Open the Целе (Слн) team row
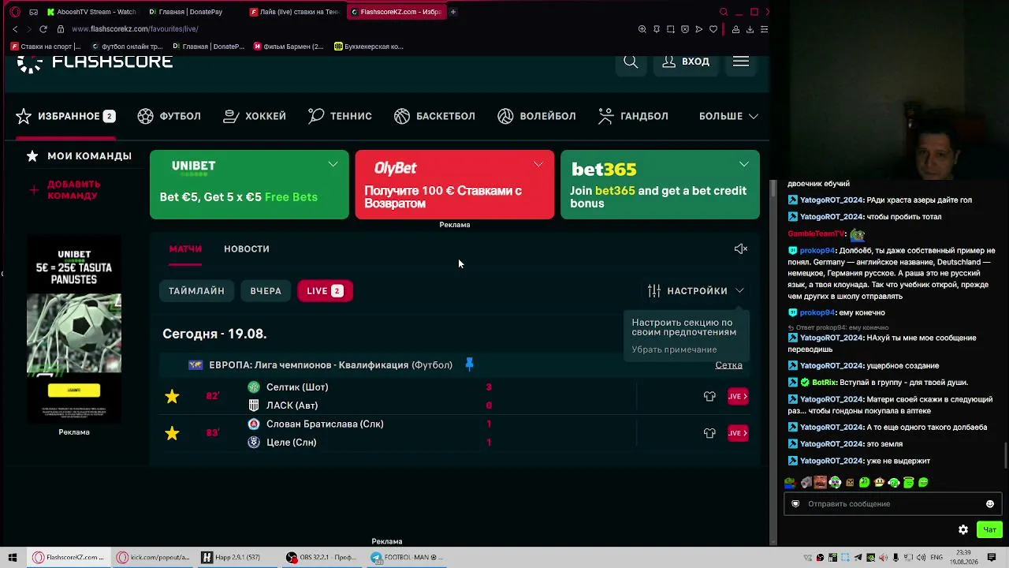This screenshot has height=568, width=1009. 291,443
